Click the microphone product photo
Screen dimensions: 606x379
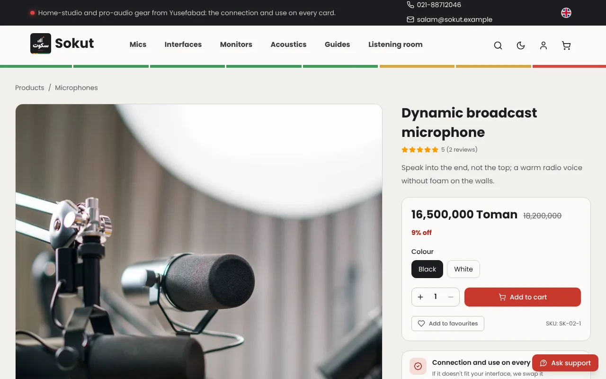point(199,242)
